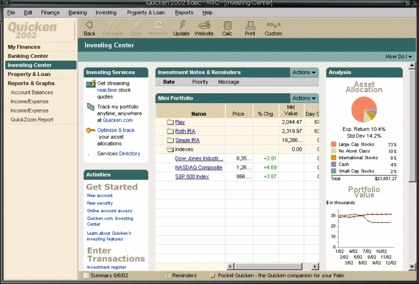Click the Custom toolbar icon
The height and width of the screenshot is (284, 419).
coord(273,25)
